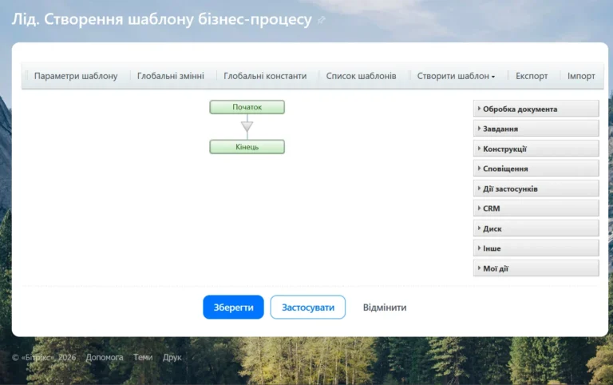Go to Список шаблонів
This screenshot has height=385, width=613.
[362, 76]
